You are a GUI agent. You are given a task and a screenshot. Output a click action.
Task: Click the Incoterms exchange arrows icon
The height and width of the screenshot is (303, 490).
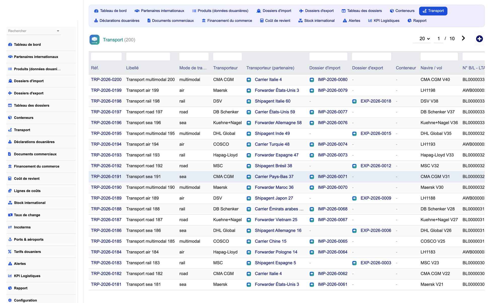tap(10, 227)
